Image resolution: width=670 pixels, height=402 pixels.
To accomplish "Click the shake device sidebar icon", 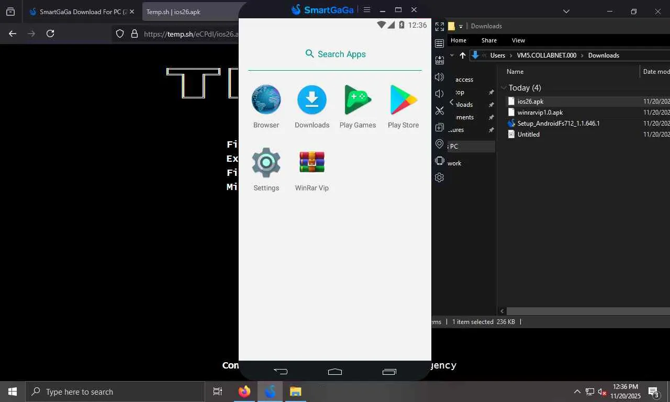I will 440,161.
